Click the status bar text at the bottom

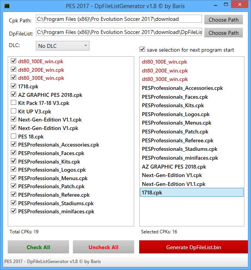click(x=52, y=262)
